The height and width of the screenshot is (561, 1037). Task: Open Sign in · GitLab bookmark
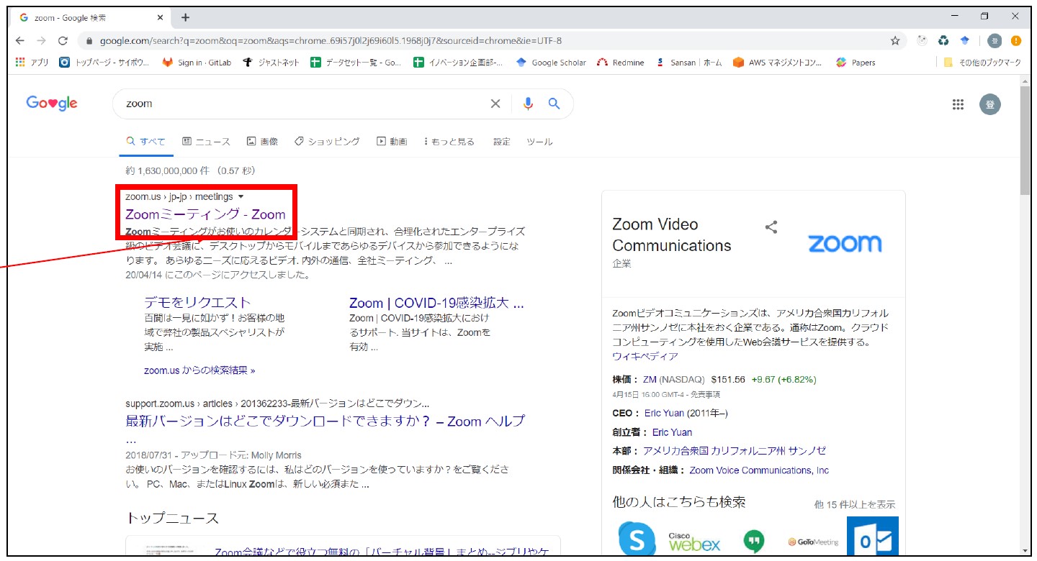point(197,63)
